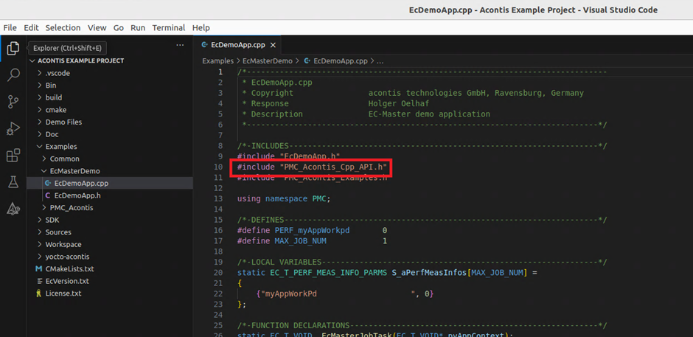Open the Extensions view icon
693x337 pixels.
[13, 156]
